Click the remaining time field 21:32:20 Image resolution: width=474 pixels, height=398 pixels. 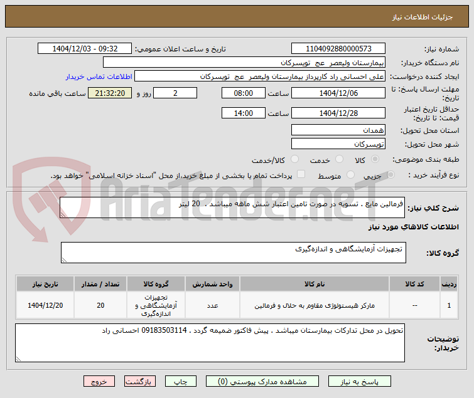110,93
